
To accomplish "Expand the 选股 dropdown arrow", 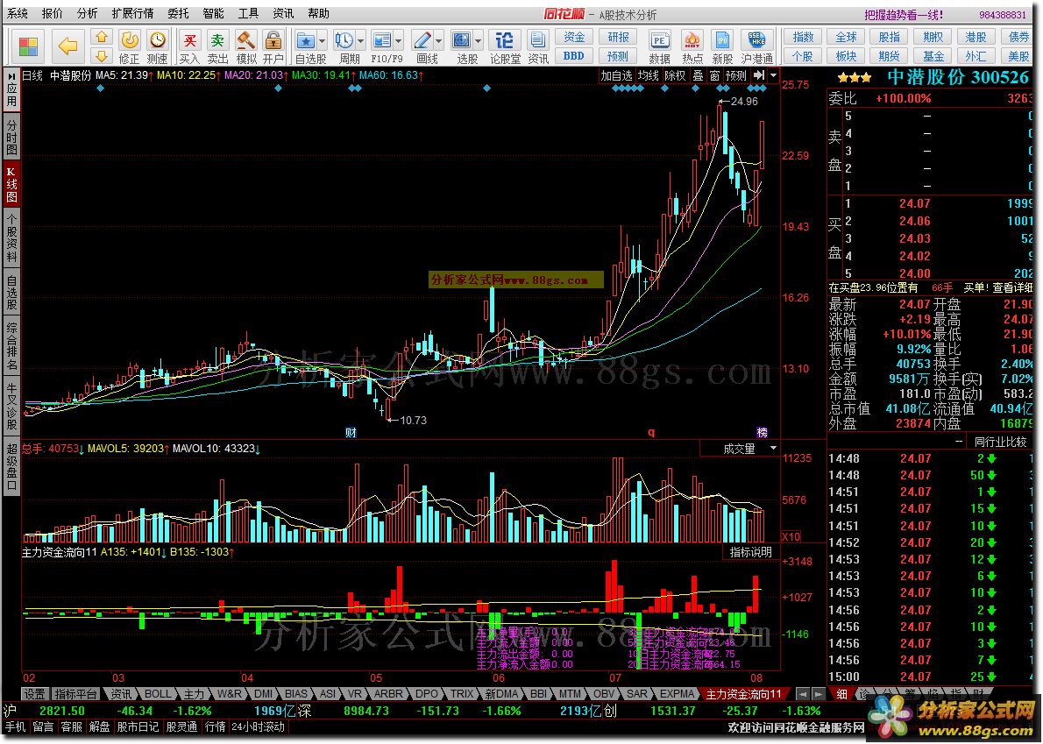I will coord(479,40).
